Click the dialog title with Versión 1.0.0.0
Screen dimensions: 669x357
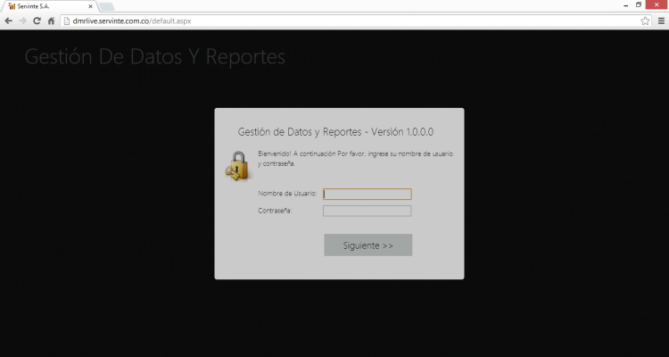coord(335,132)
